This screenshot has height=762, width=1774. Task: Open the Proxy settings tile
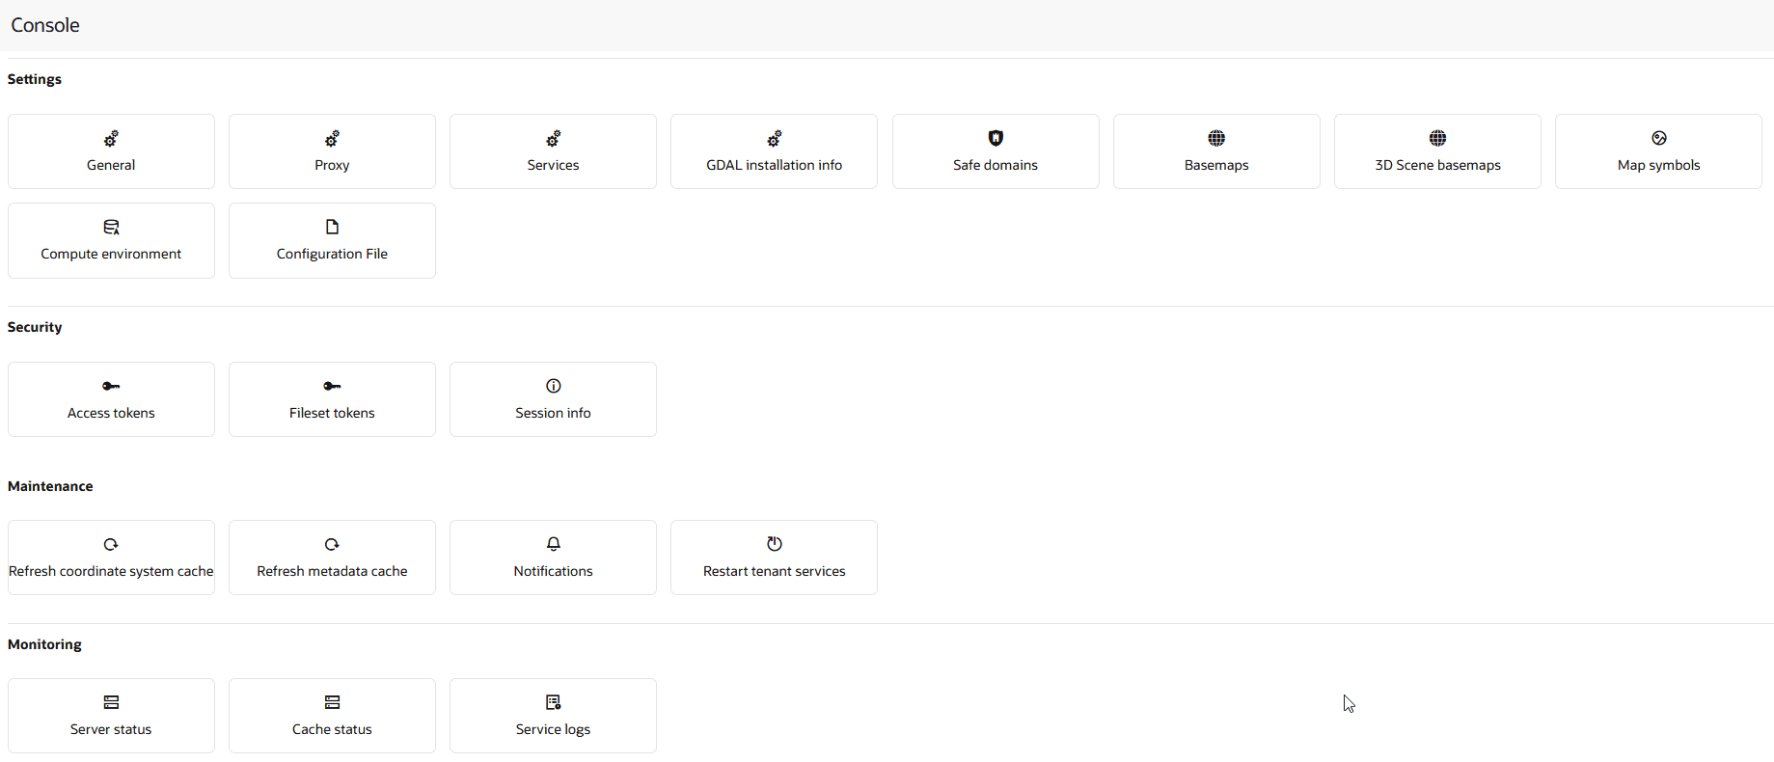click(332, 151)
